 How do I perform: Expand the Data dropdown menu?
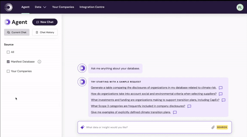(40, 7)
